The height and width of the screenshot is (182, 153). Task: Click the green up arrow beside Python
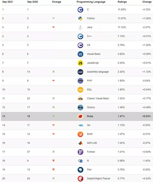point(53,18)
